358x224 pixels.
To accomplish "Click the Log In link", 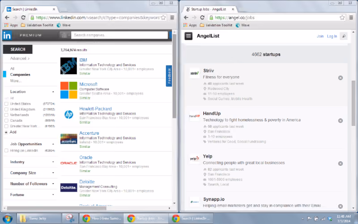I will click(332, 36).
